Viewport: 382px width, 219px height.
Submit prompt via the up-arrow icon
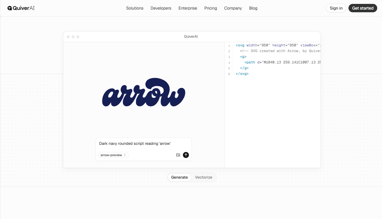click(186, 155)
